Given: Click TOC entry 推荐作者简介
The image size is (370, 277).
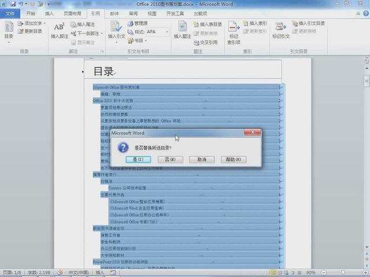Looking at the screenshot, I should (105, 174).
